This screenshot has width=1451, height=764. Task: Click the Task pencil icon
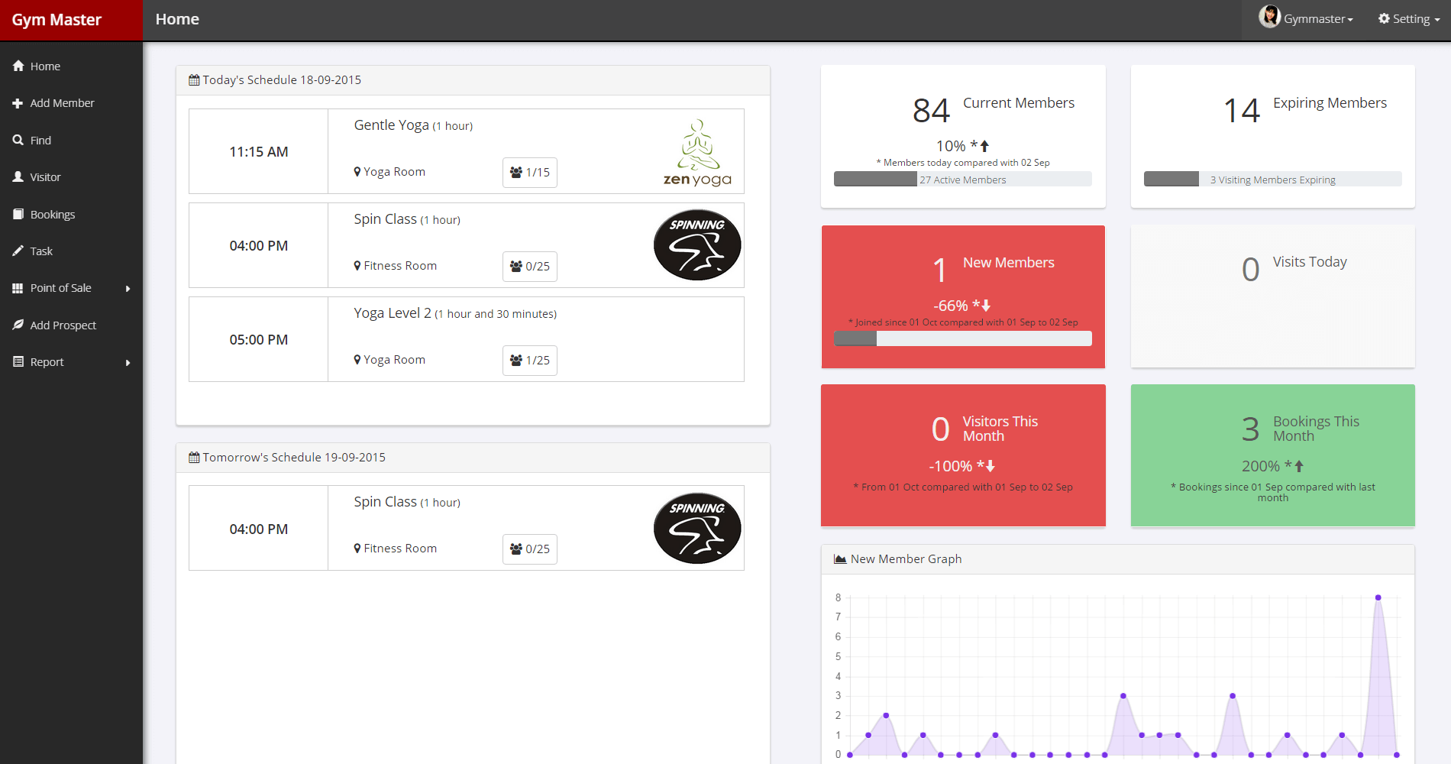tap(18, 251)
